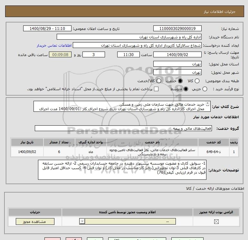This screenshot has width=248, height=240.
Task: Click service code cell ذ-64-649
Action: [x=213, y=152]
